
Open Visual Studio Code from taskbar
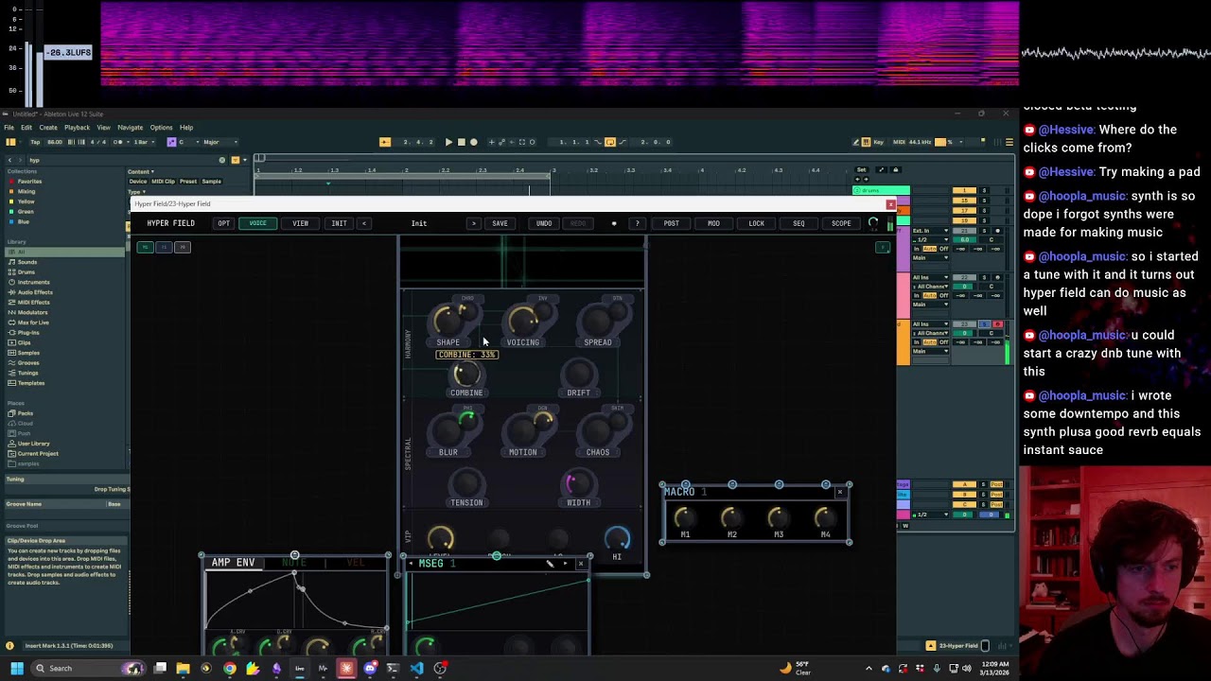click(x=416, y=669)
